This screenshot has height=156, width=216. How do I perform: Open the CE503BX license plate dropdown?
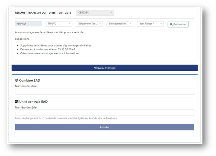[x=95, y=13]
